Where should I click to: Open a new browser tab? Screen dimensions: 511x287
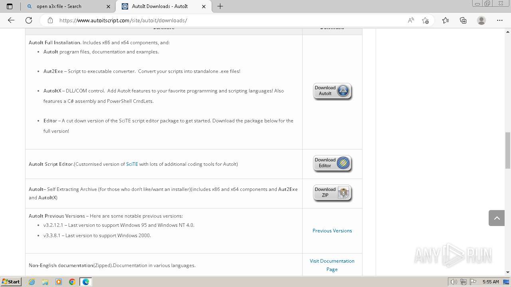(220, 6)
